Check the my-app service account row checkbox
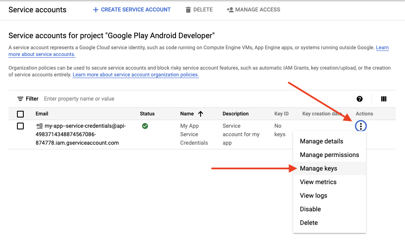Image resolution: width=405 pixels, height=241 pixels. (20, 126)
